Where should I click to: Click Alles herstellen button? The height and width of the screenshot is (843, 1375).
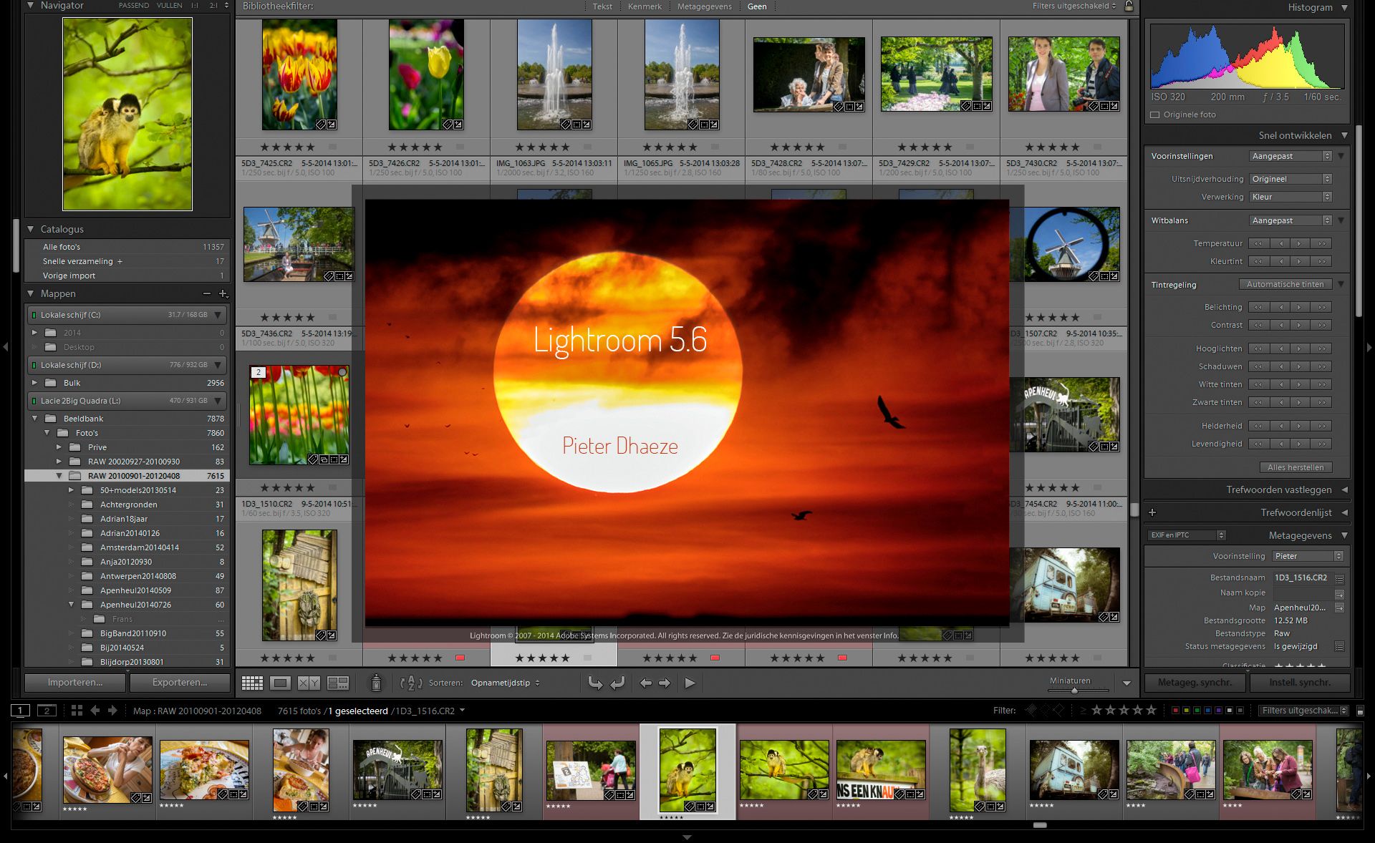1296,467
